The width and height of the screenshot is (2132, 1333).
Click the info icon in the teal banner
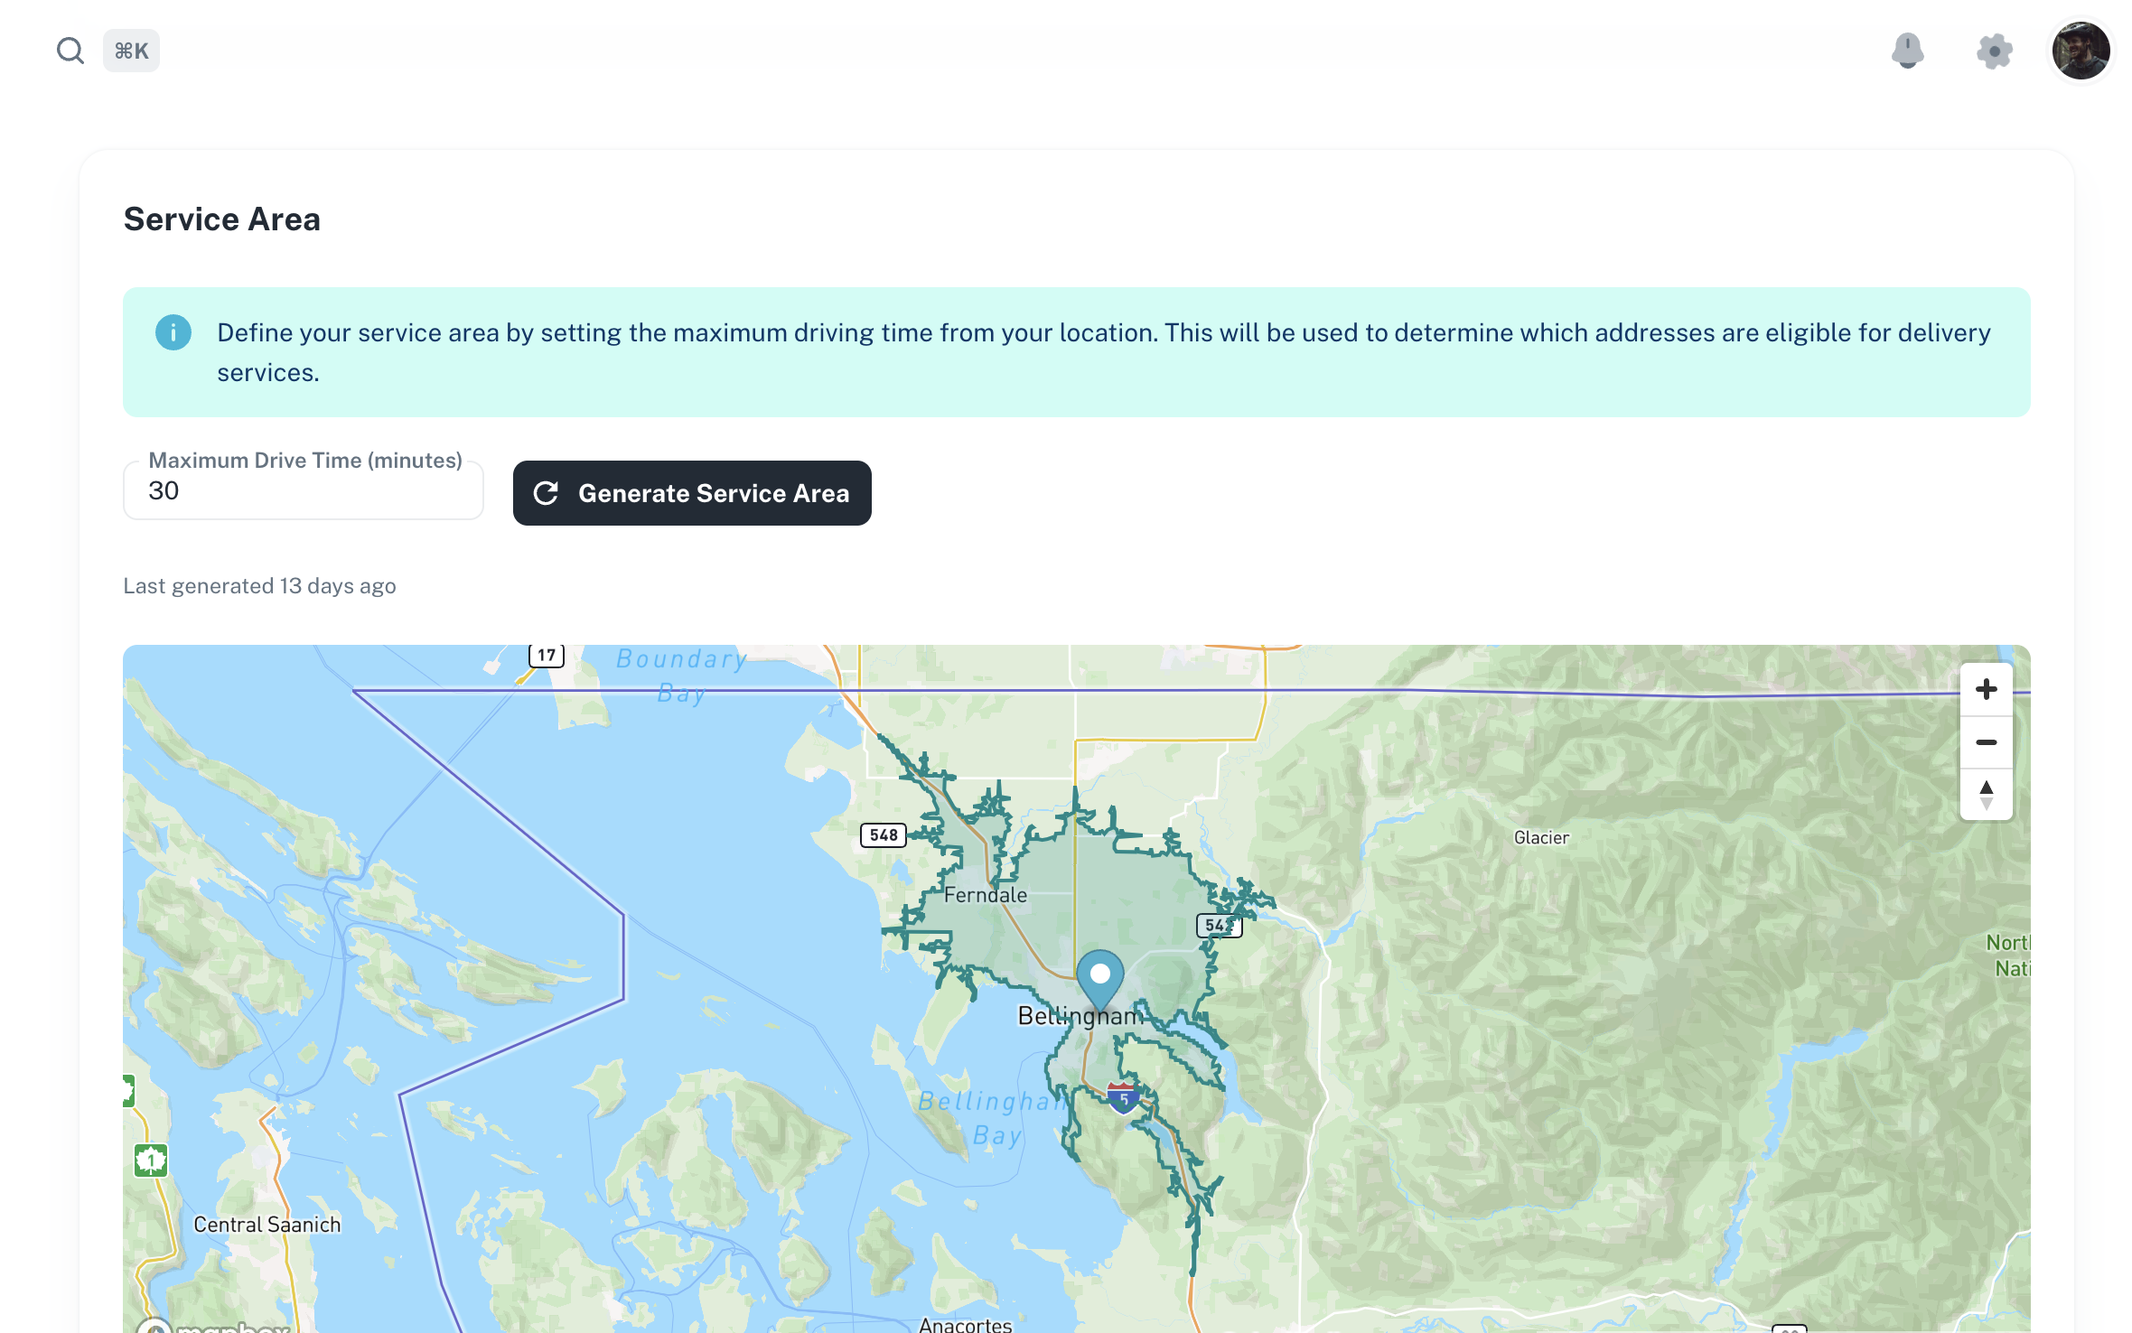point(173,332)
